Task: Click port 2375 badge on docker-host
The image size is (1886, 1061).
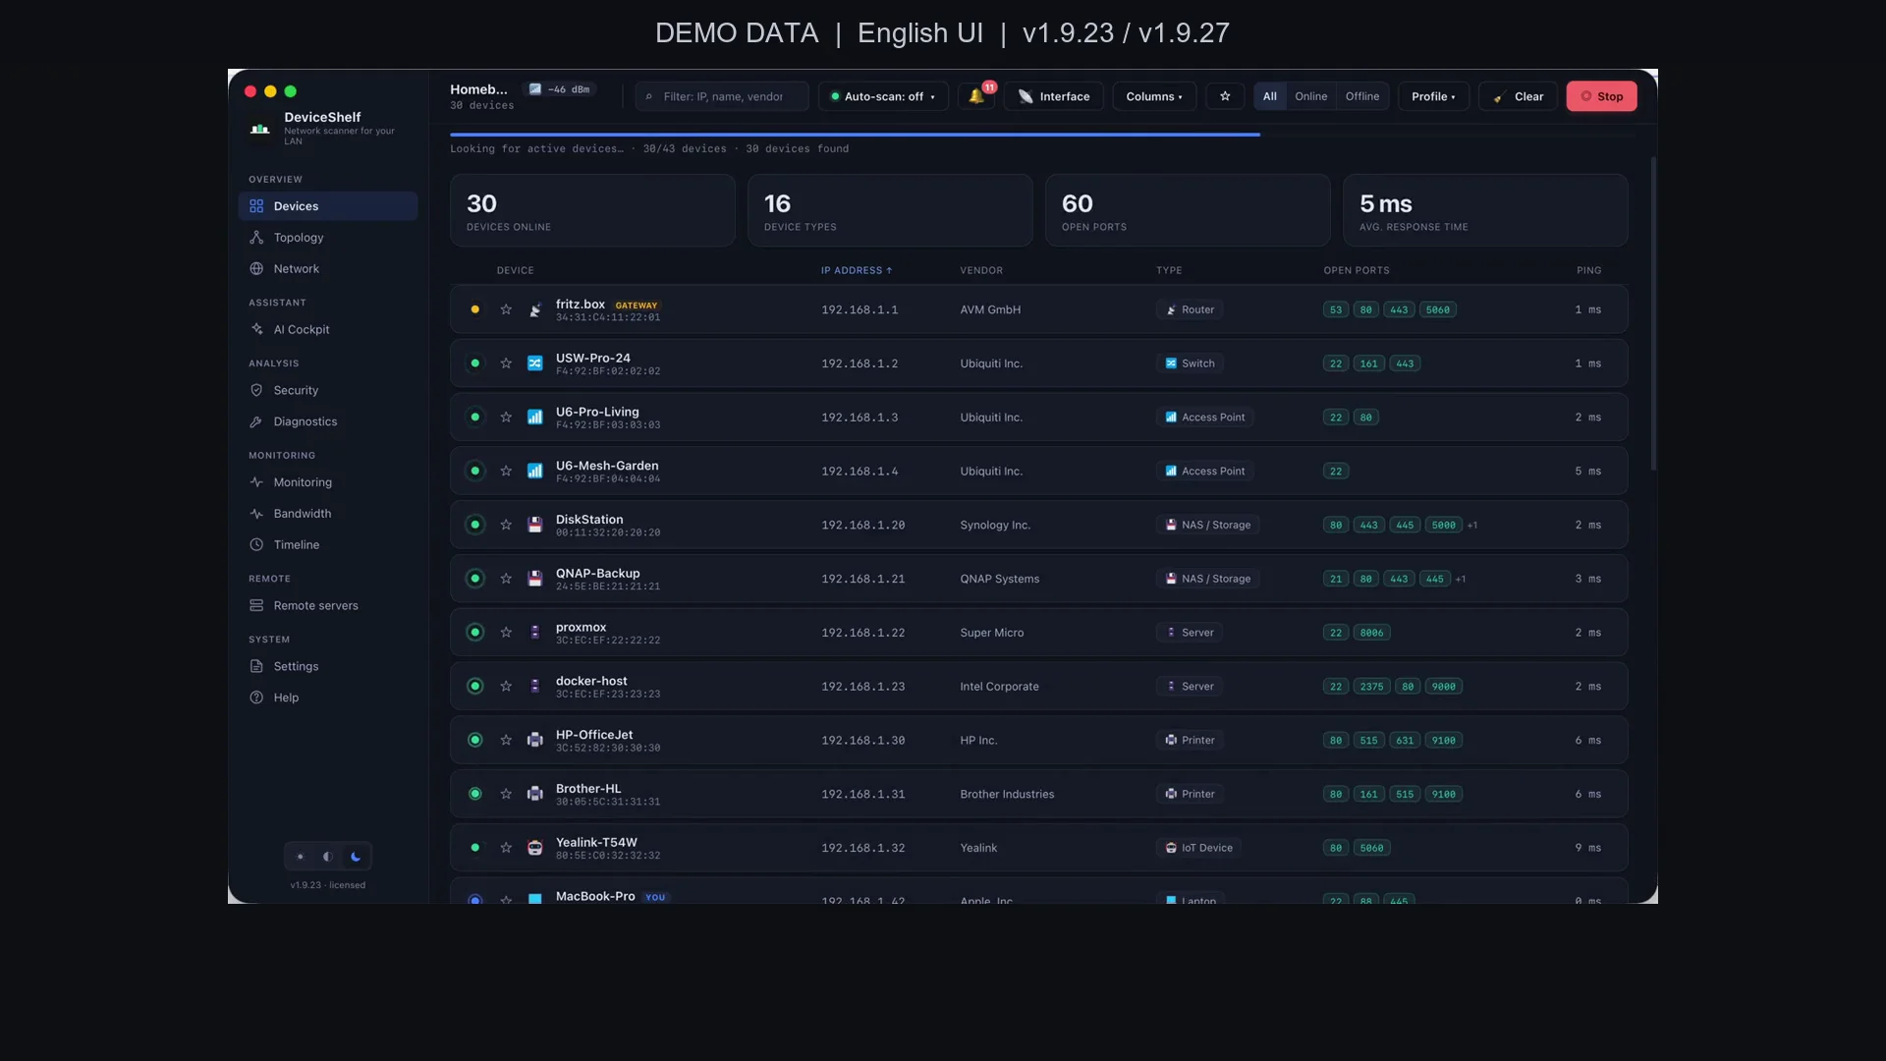Action: click(1371, 687)
